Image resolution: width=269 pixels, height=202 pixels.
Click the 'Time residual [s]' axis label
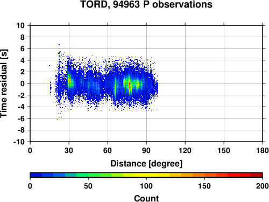click(x=4, y=83)
